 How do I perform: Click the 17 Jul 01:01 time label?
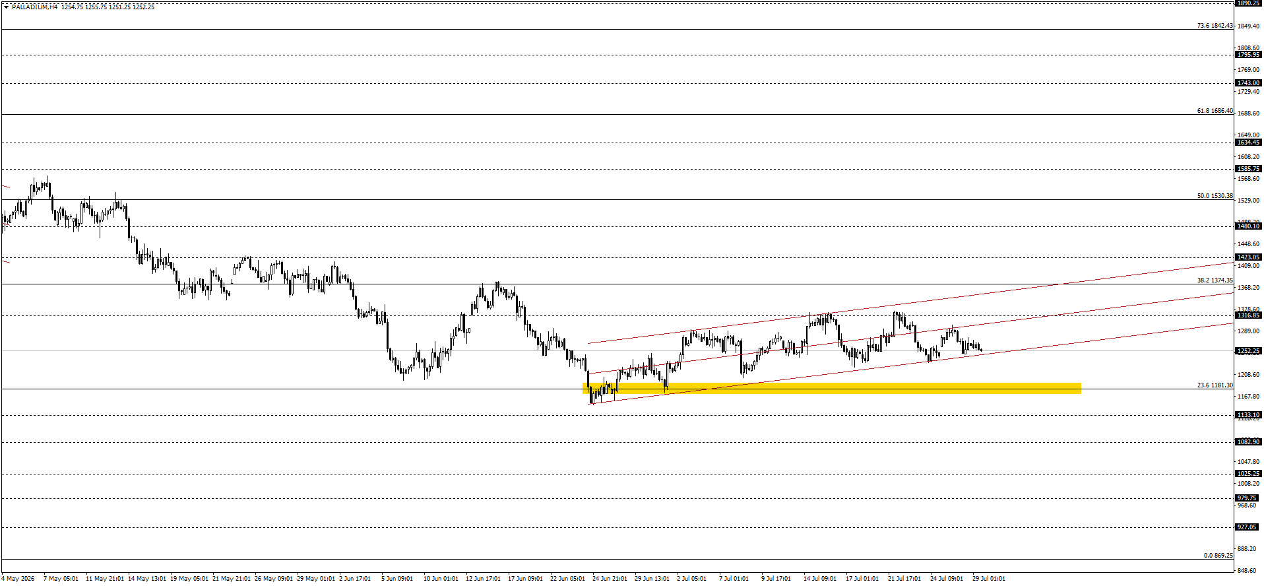(862, 579)
